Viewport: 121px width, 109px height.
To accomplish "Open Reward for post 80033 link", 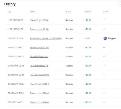I will click(x=39, y=75).
